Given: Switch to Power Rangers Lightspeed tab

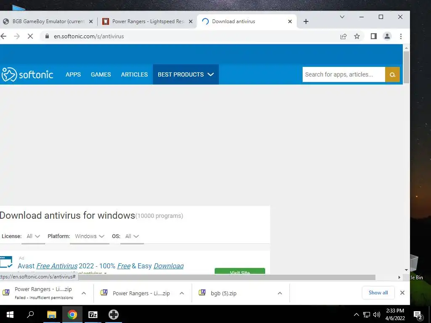Looking at the screenshot, I should pyautogui.click(x=147, y=21).
